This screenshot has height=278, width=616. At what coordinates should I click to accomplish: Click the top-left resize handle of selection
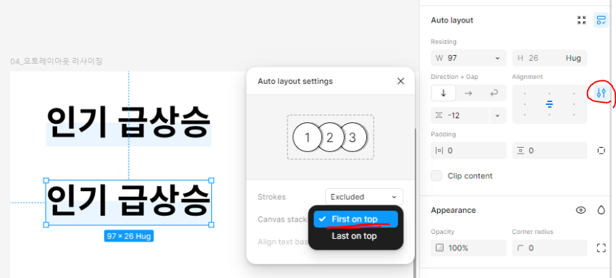46,180
